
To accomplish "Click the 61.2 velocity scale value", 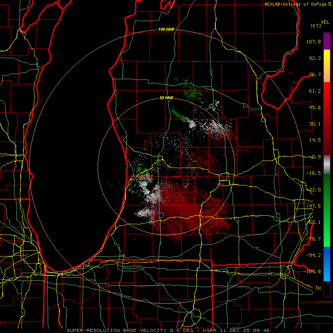I will coord(315,91).
